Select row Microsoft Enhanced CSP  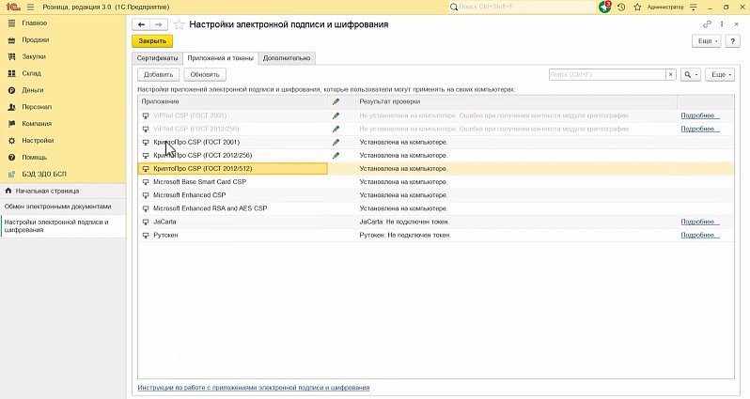tap(436, 195)
